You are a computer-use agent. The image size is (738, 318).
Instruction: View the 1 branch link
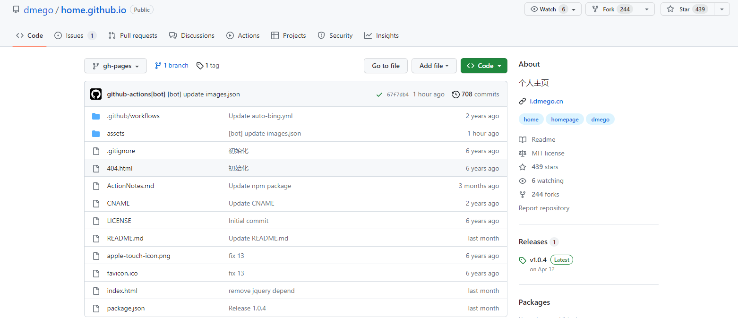tap(172, 66)
